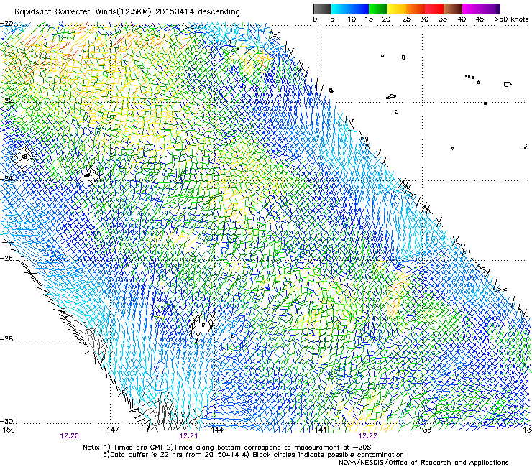The height and width of the screenshot is (467, 532).
Task: Click the cyan-blue 5–15 knots legend segment
Action: pyautogui.click(x=350, y=9)
